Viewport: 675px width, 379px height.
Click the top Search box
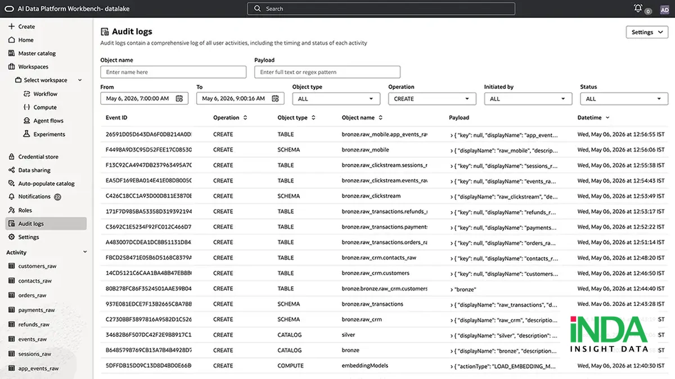coord(381,9)
